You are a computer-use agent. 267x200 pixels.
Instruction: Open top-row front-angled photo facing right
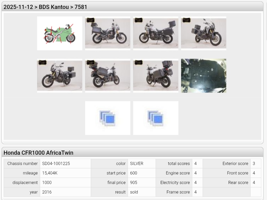click(x=203, y=33)
